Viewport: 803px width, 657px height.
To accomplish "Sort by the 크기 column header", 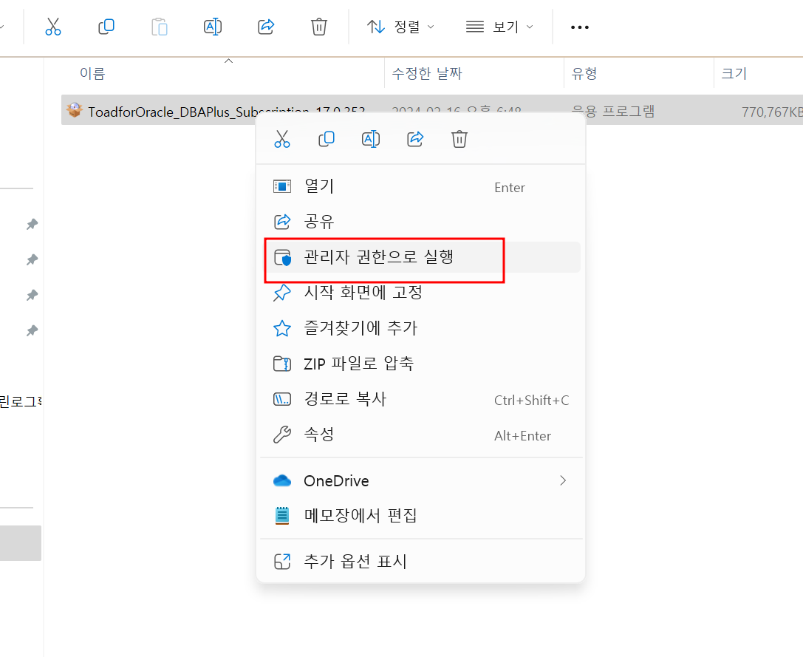I will [734, 74].
